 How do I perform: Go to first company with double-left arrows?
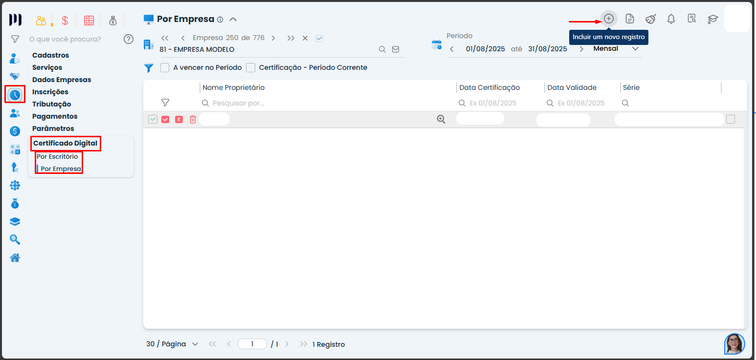coord(165,38)
